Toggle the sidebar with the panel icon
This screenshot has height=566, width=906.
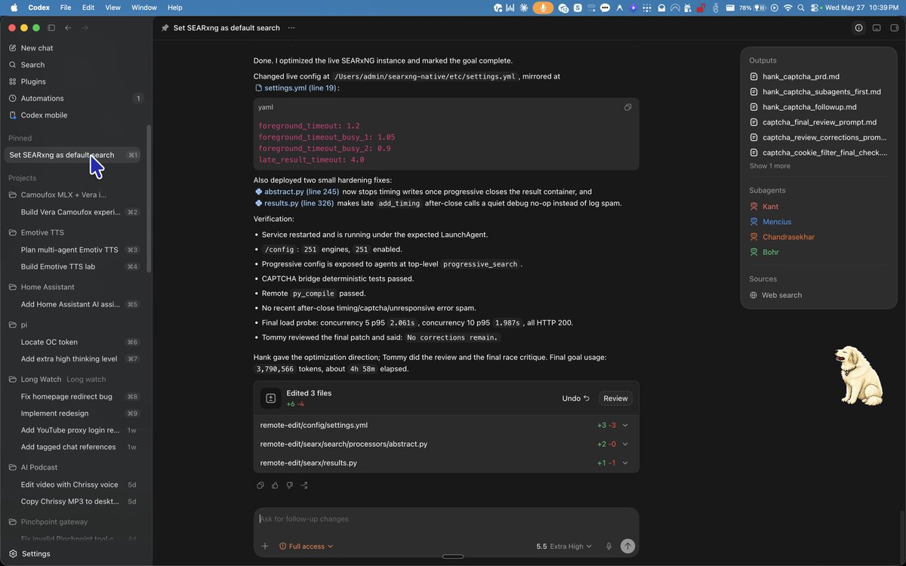coord(51,28)
